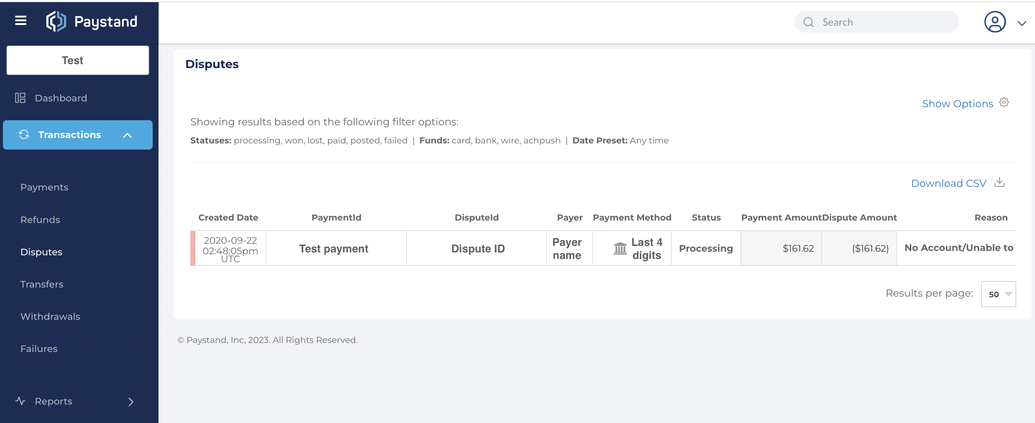Click the Reason column header

[991, 218]
